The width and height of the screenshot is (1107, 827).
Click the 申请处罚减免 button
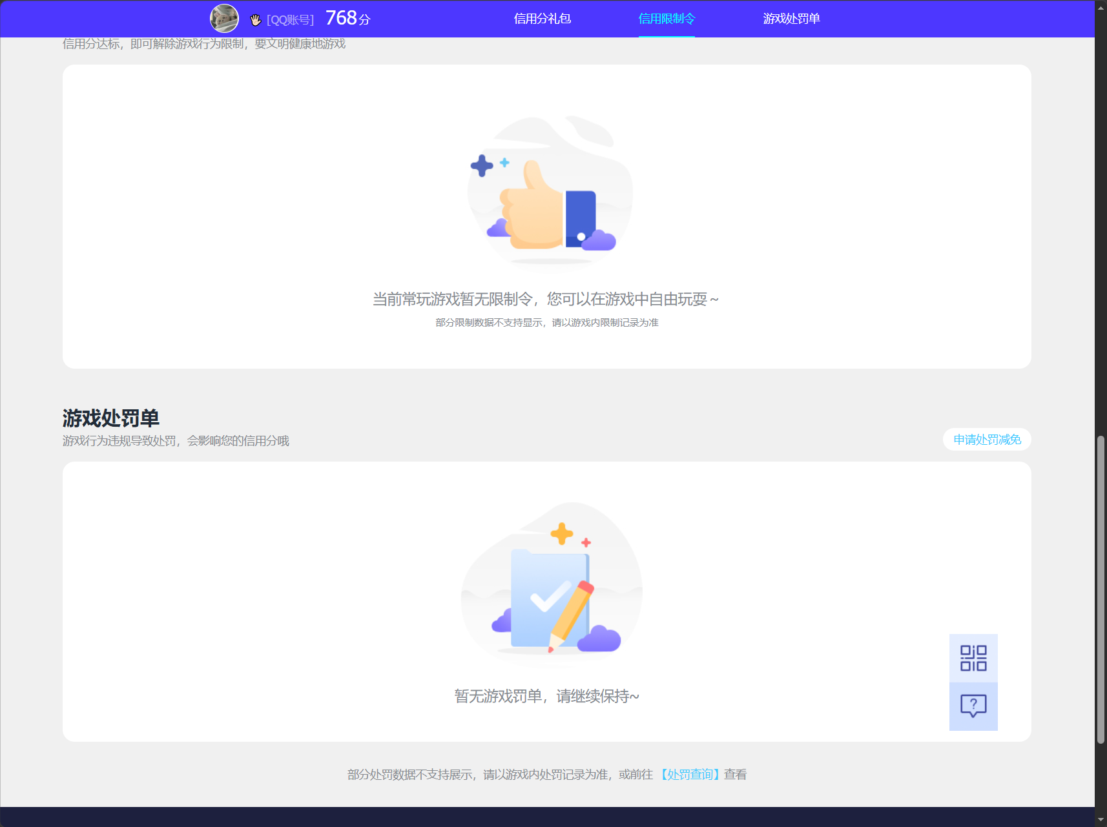click(x=987, y=440)
